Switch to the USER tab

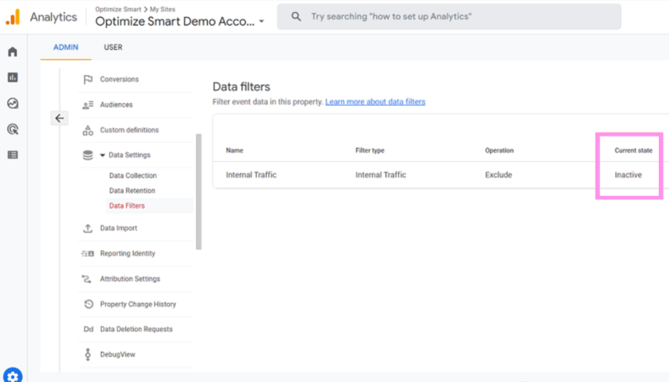(x=113, y=47)
